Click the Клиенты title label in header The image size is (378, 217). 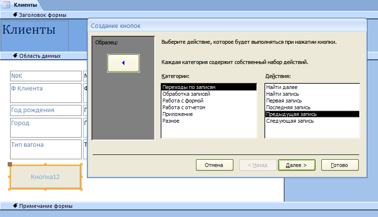(35, 36)
